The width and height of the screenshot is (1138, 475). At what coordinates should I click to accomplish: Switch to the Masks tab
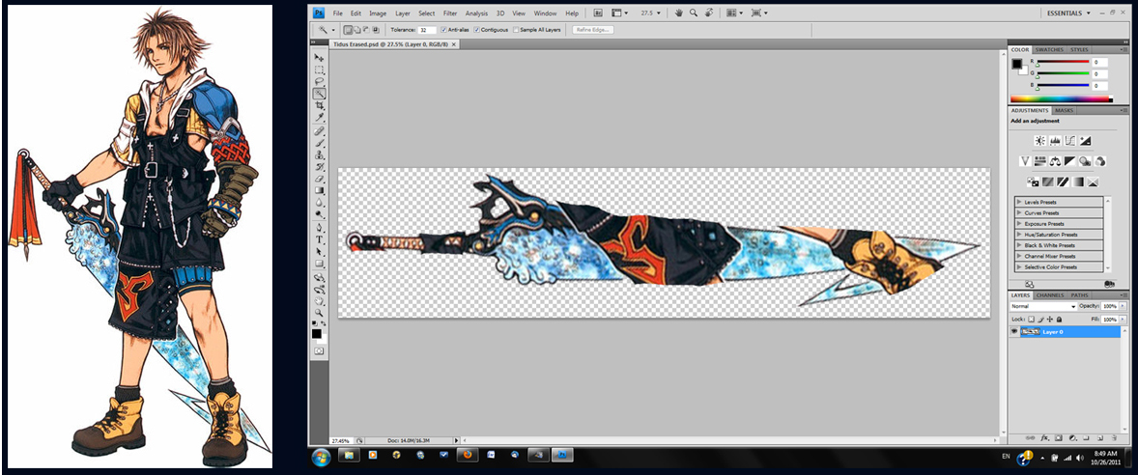coord(1064,110)
